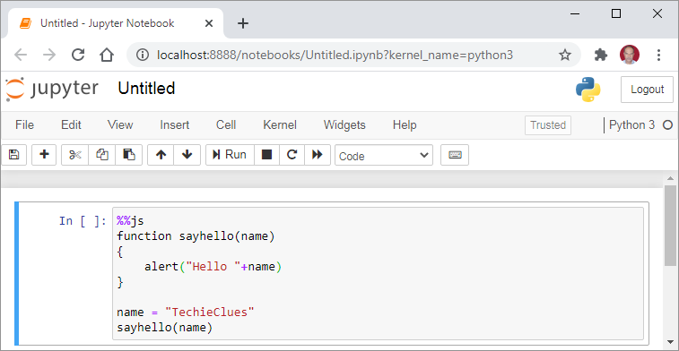The width and height of the screenshot is (679, 351).
Task: Click the sayhello(name) call on the last line
Action: (164, 328)
